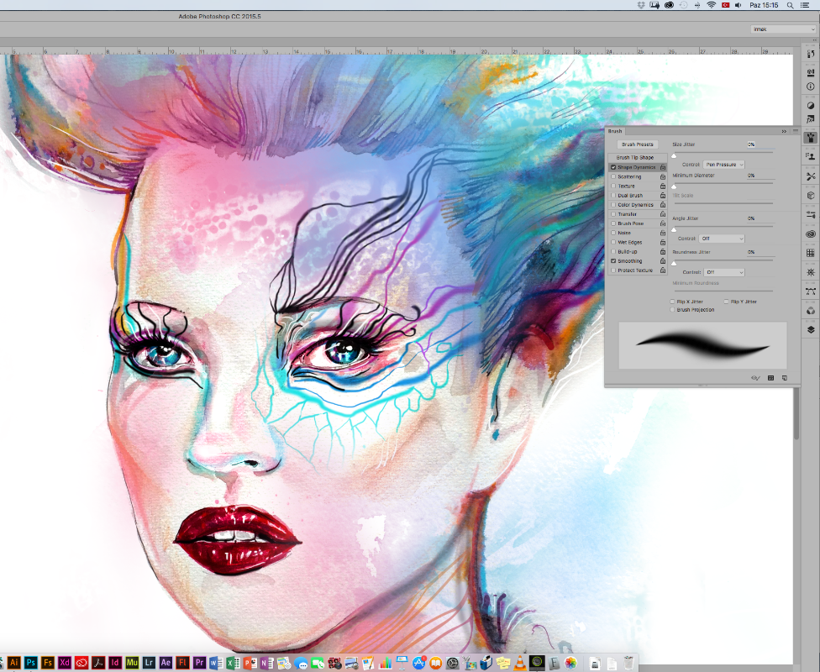Viewport: 820px width, 672px height.
Task: Enable the Wet Edges checkbox
Action: pos(613,242)
